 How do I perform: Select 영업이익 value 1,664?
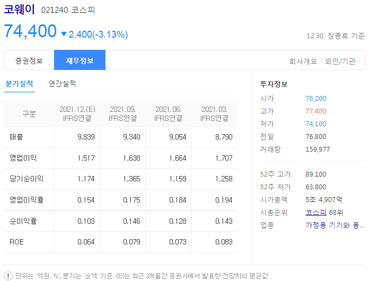point(178,158)
